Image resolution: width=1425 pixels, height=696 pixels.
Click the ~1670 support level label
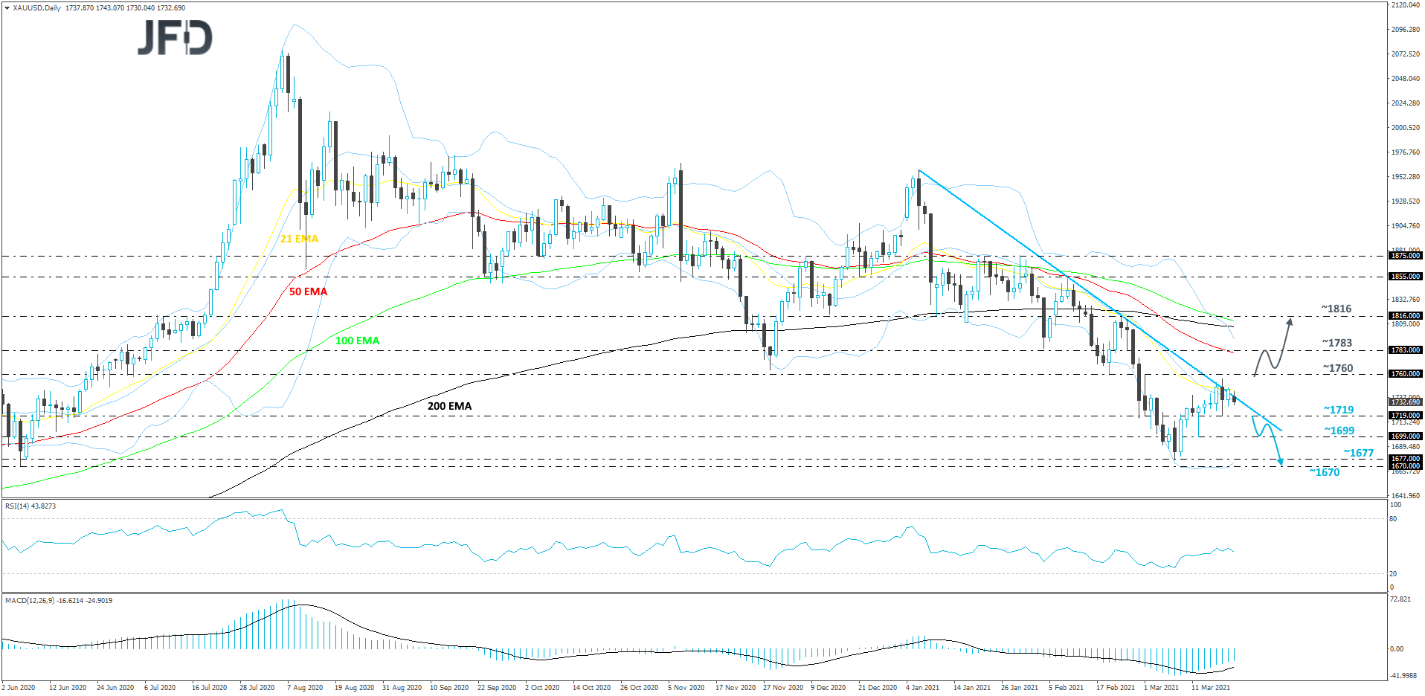[1324, 472]
